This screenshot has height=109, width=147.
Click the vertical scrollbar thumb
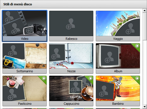tap(144, 27)
